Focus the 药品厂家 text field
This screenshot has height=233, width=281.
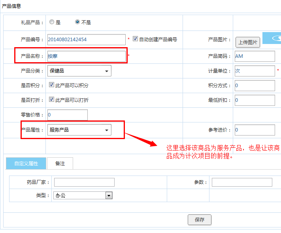84,182
